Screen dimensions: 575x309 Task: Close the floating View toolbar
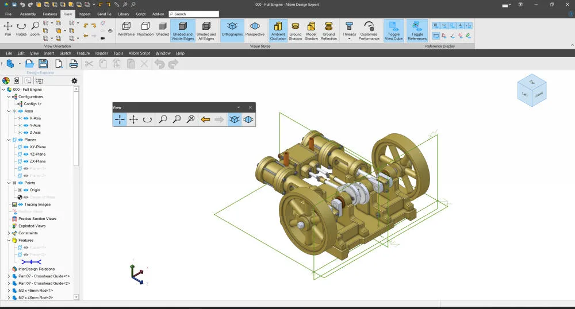point(250,107)
